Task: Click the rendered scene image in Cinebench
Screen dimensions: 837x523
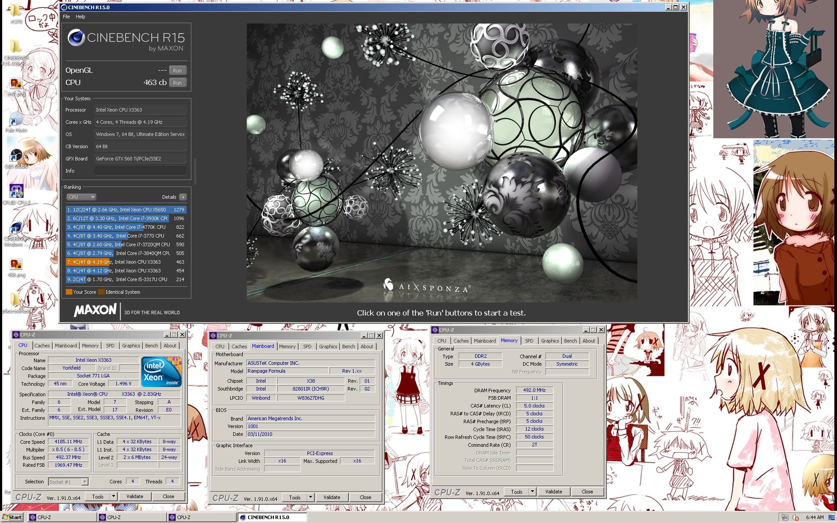Action: 442,163
